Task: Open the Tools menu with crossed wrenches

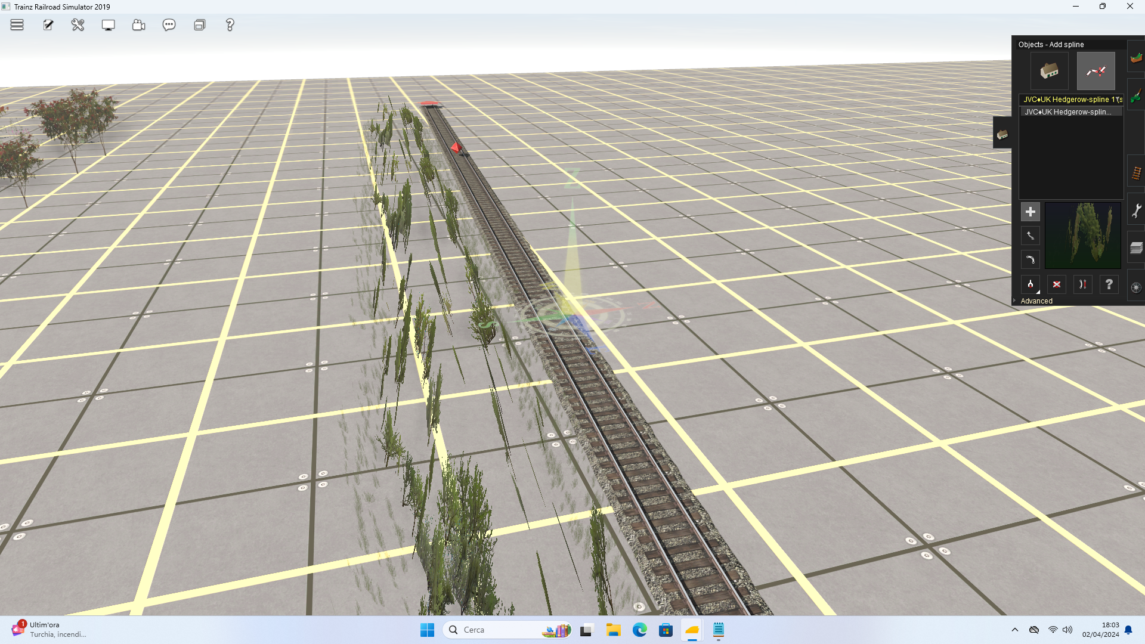Action: [78, 25]
